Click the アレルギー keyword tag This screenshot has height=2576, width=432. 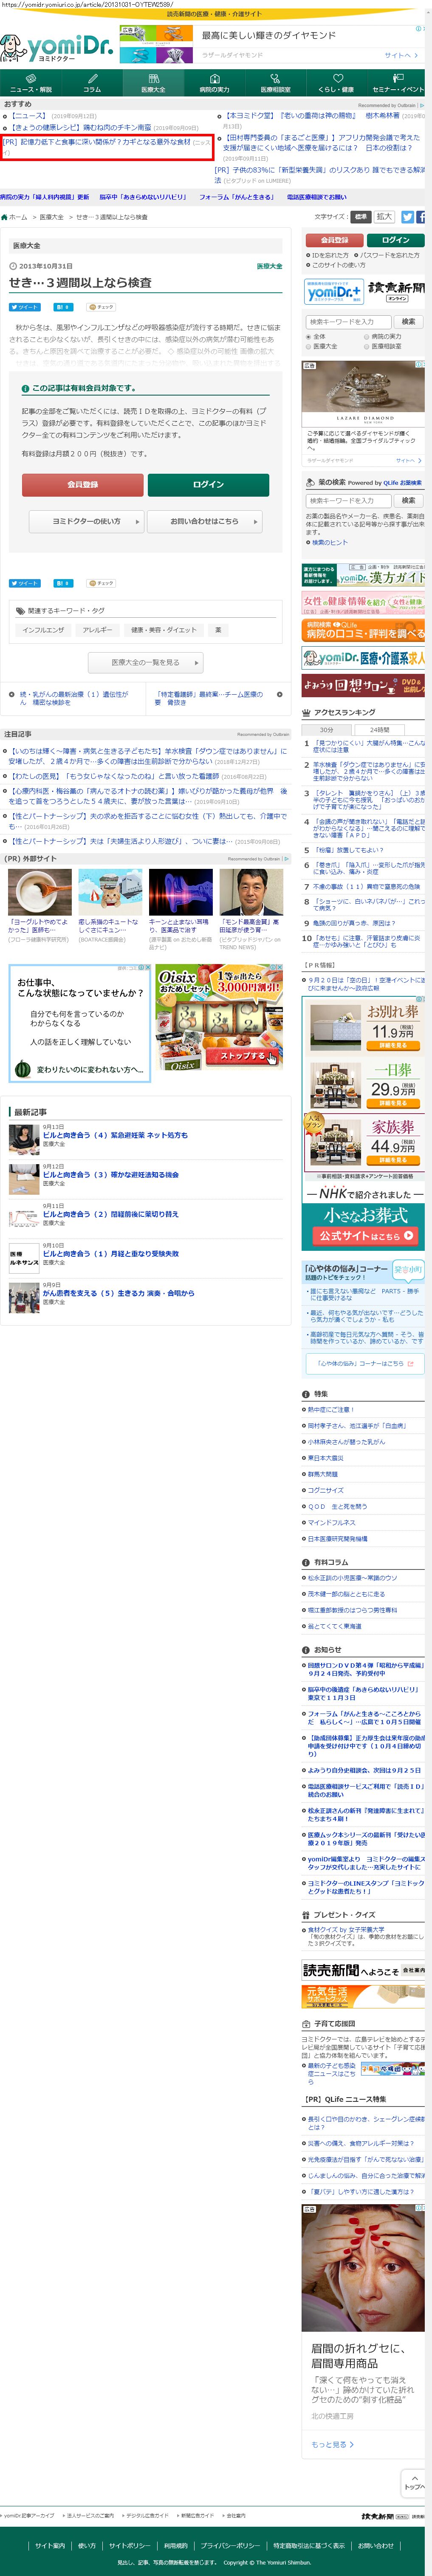coord(98,630)
